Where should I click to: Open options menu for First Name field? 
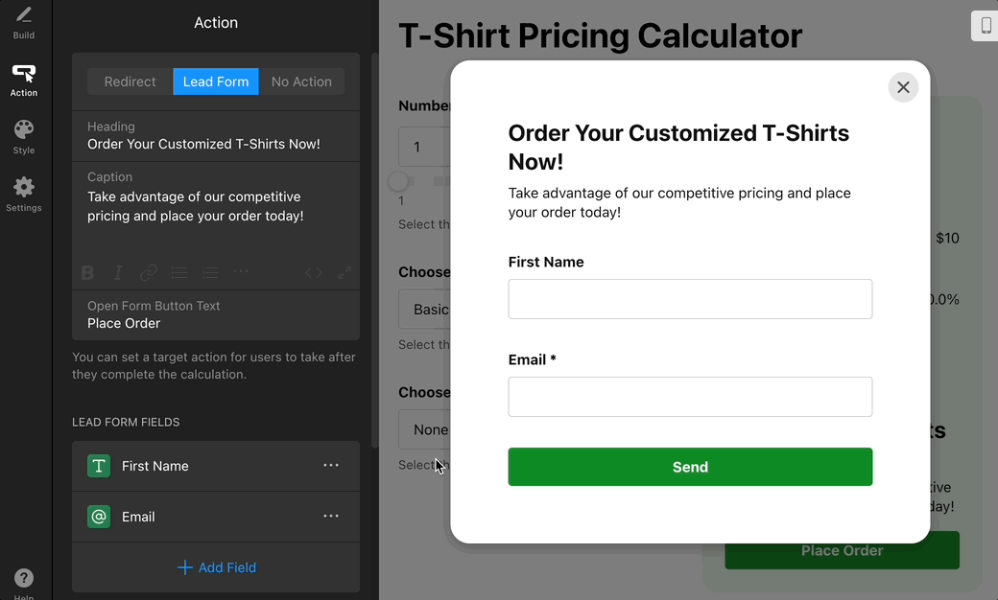[331, 466]
